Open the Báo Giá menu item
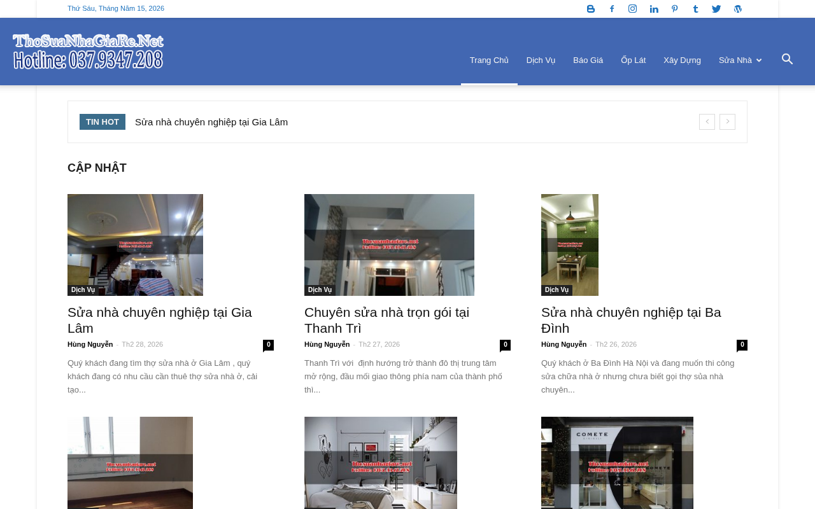 click(x=588, y=60)
